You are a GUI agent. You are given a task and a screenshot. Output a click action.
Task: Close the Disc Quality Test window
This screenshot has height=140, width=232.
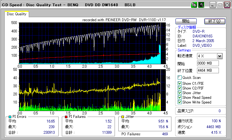point(227,5)
